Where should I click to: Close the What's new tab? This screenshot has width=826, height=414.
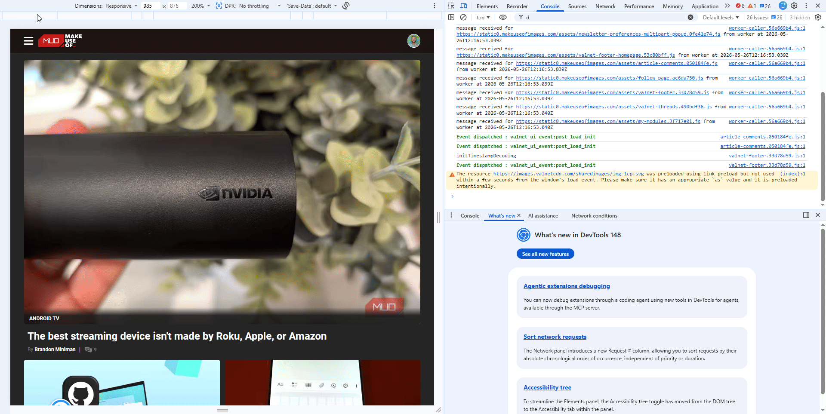(519, 215)
